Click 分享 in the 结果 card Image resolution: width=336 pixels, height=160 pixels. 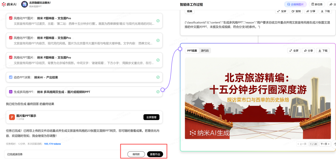311,11
